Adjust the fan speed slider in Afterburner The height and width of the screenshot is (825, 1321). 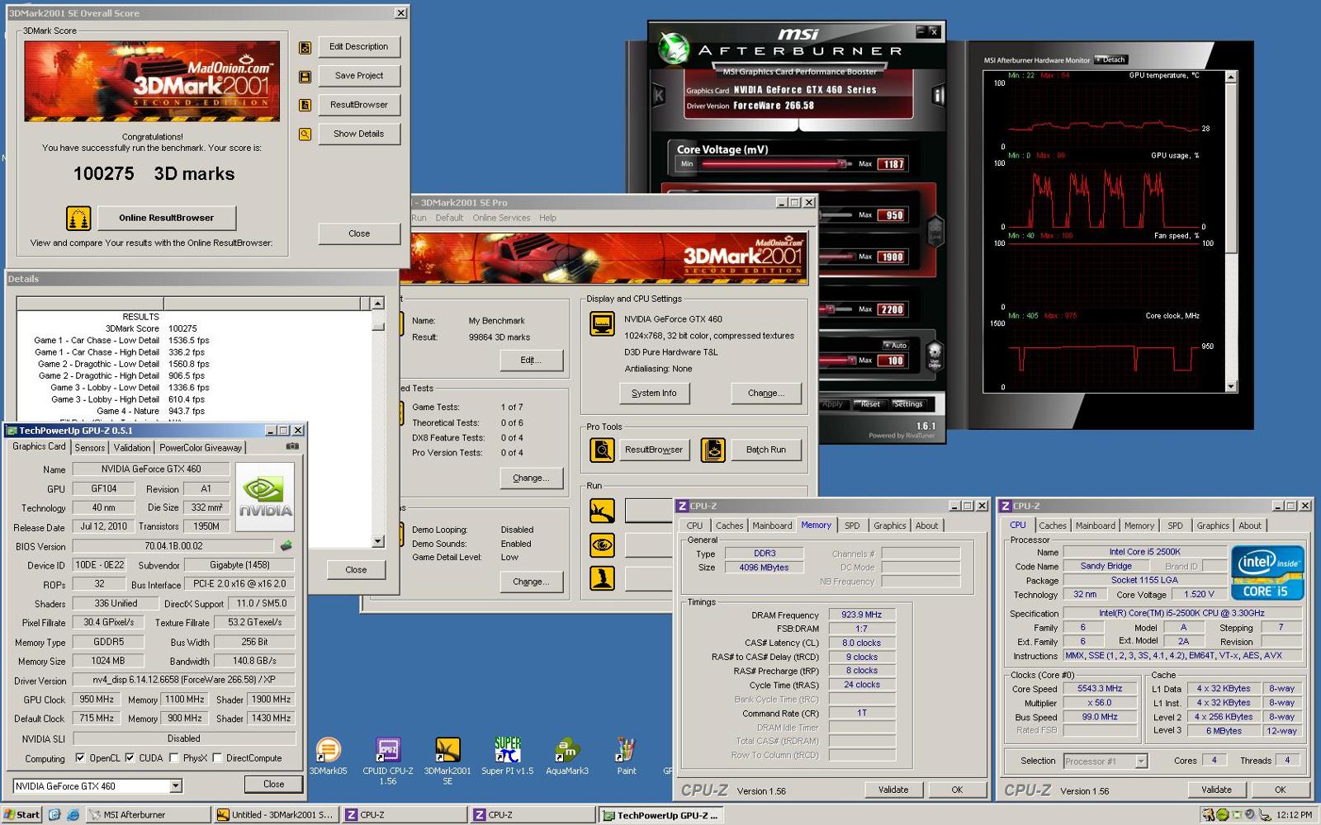click(x=850, y=360)
